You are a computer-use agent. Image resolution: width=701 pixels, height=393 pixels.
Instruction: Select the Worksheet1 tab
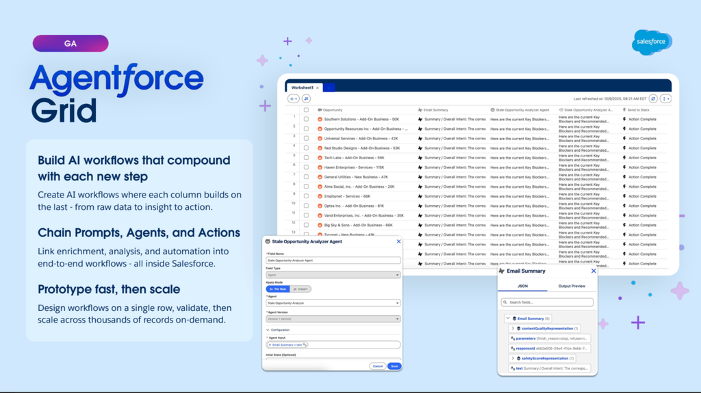302,87
